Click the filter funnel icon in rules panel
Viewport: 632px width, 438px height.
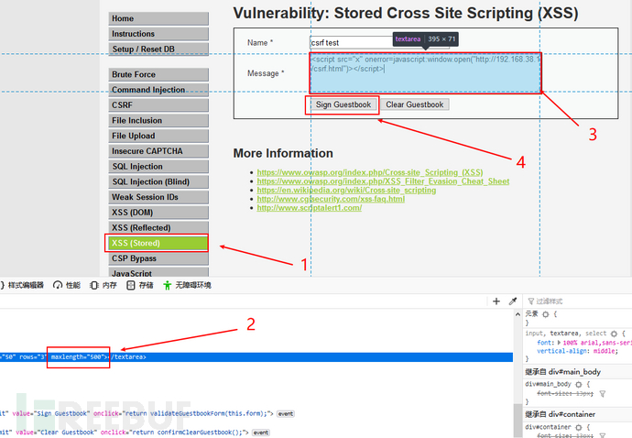coord(531,301)
